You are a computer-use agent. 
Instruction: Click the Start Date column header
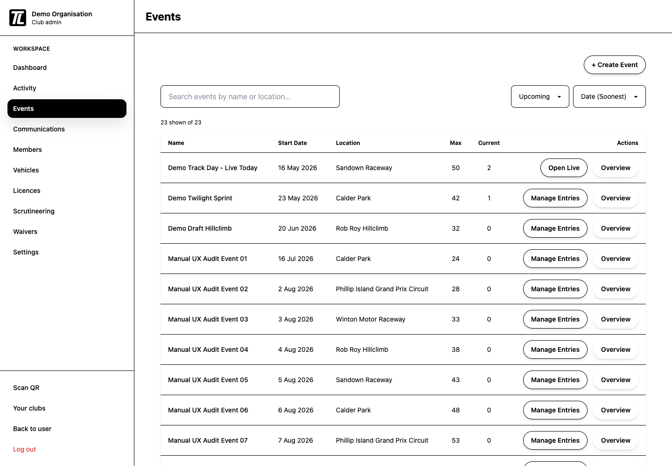coord(293,143)
